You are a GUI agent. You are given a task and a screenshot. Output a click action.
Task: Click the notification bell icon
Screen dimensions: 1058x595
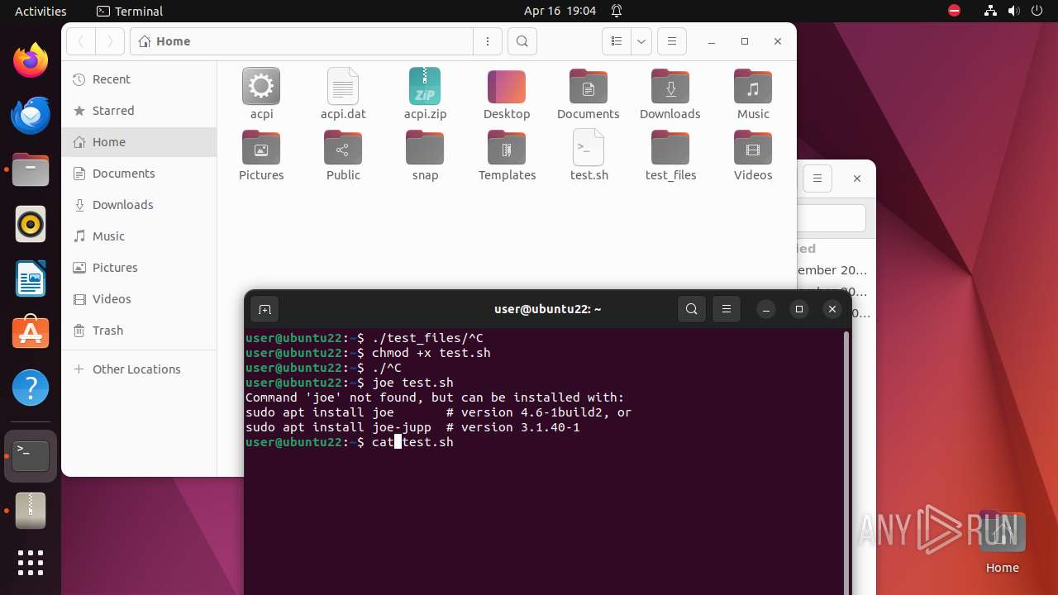click(617, 11)
